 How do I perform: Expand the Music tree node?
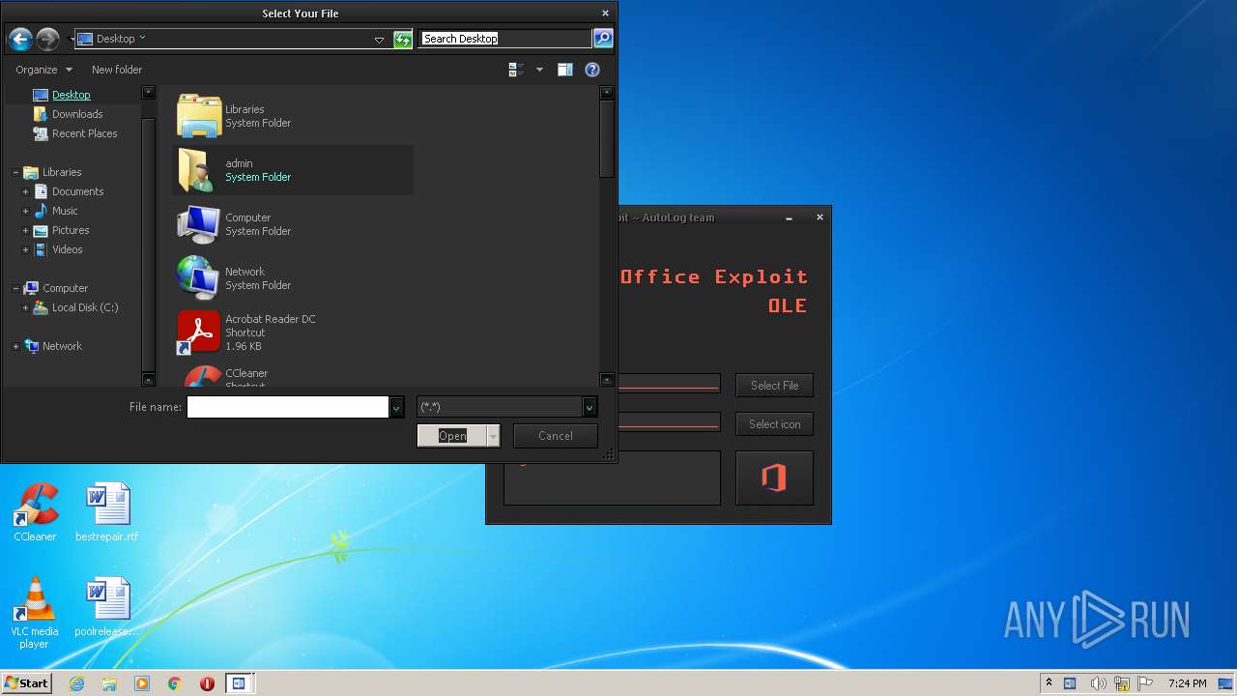tap(26, 211)
